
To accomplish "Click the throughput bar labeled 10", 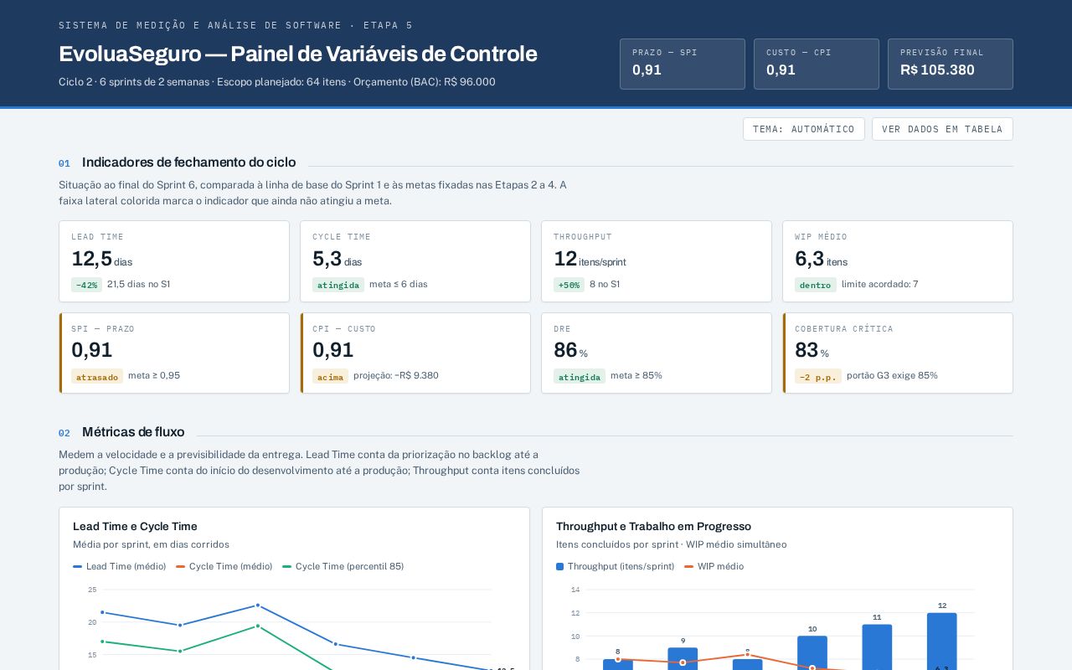I will tap(812, 653).
